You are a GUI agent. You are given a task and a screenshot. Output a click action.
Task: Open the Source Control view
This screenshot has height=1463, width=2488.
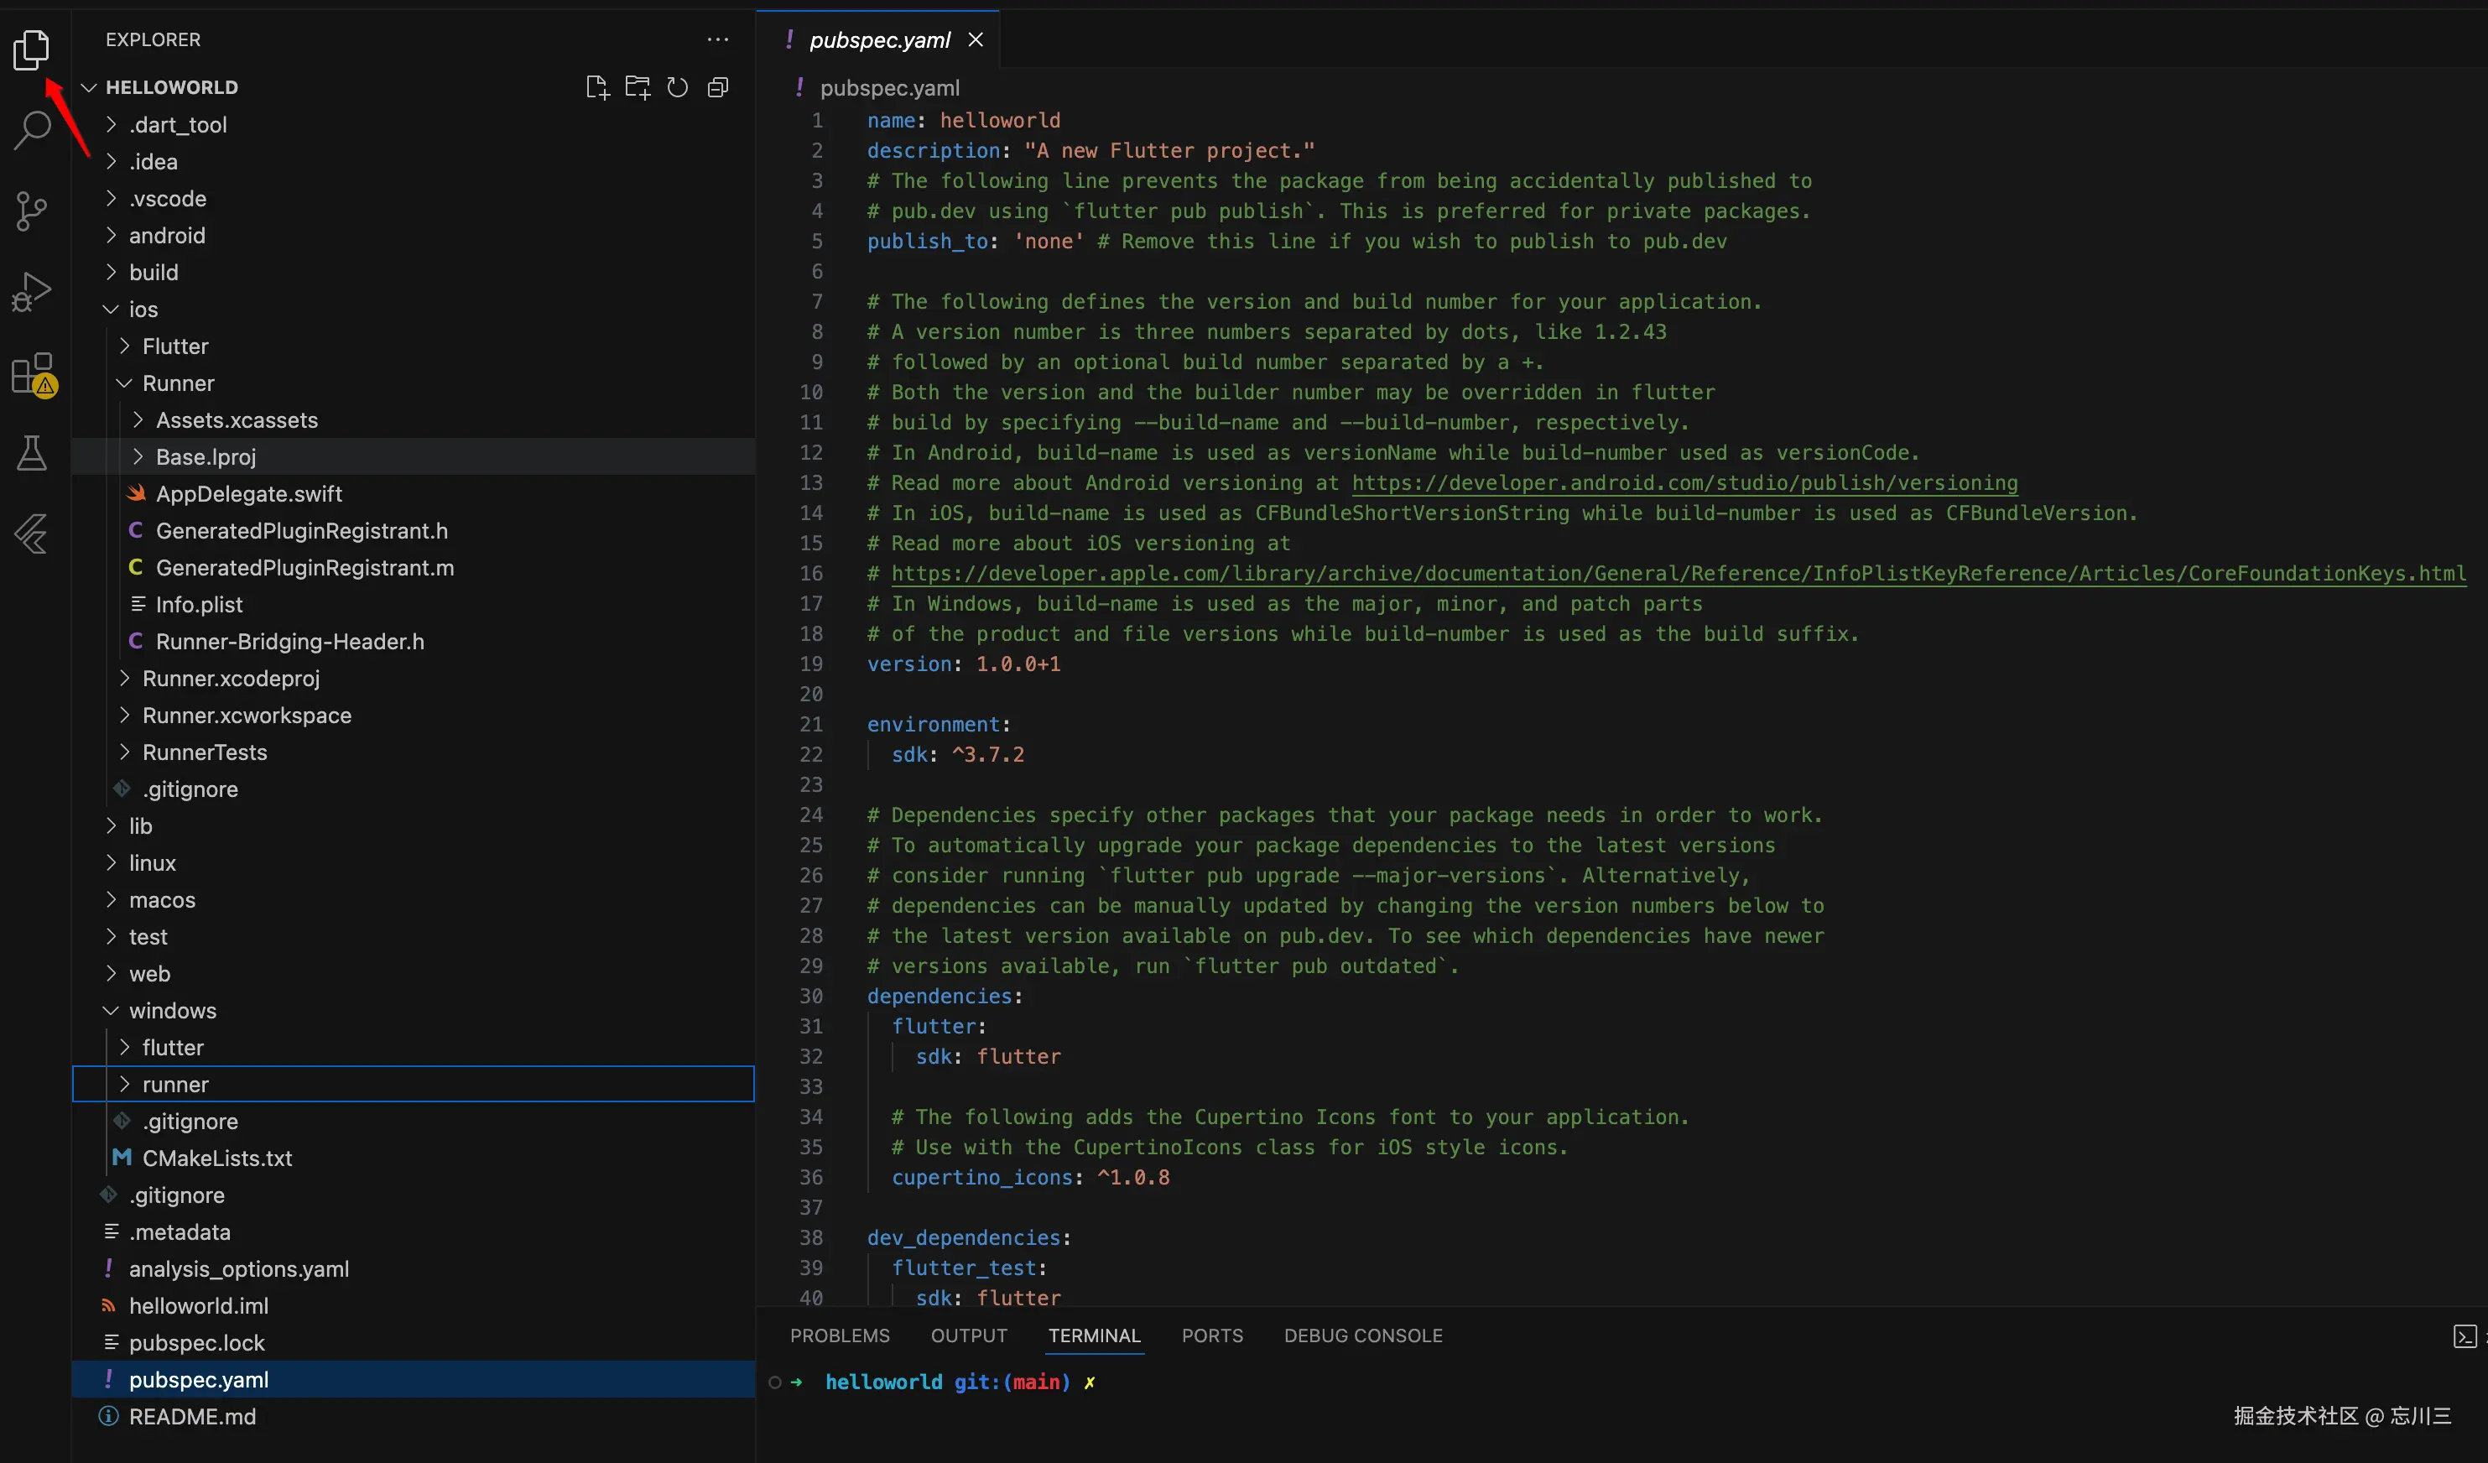point(32,211)
